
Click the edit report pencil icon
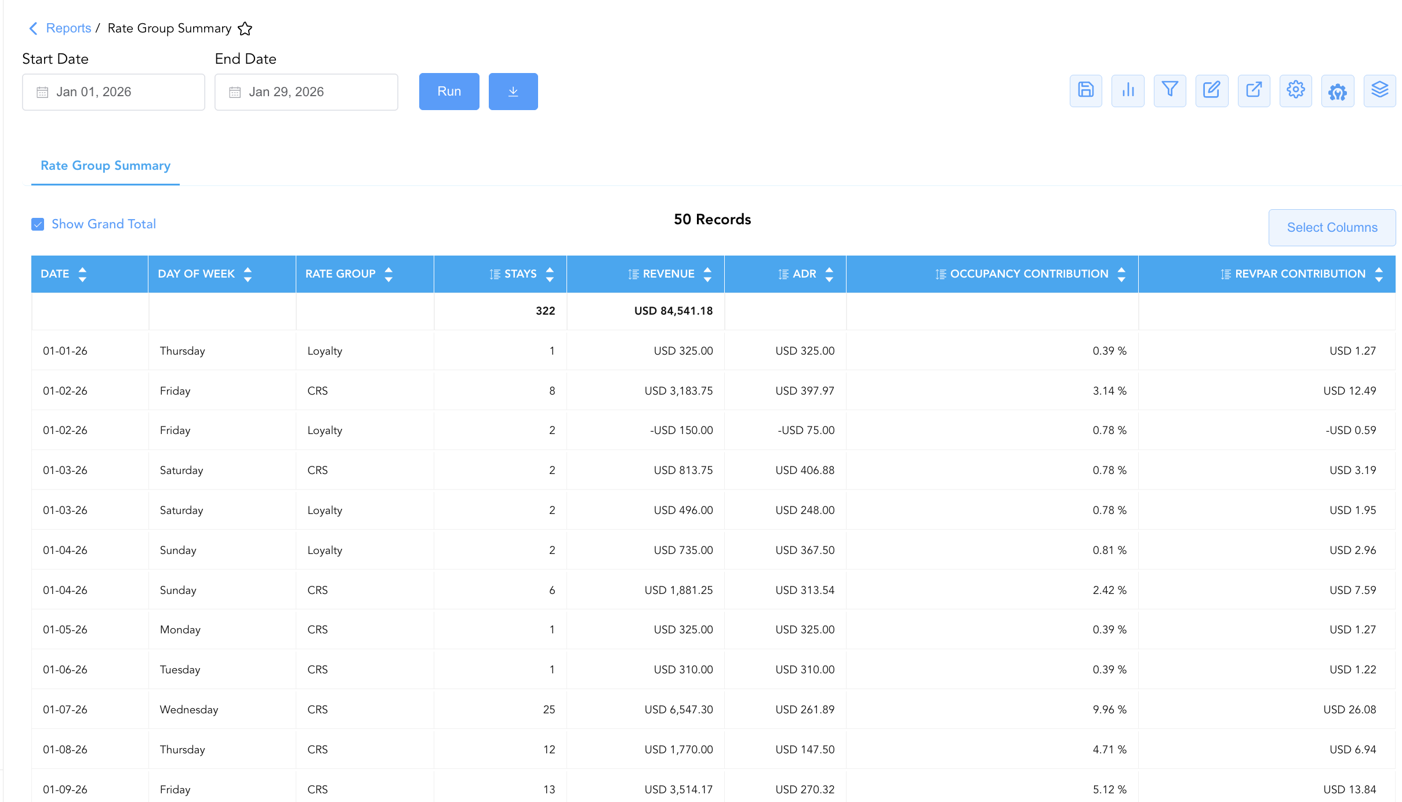tap(1212, 90)
